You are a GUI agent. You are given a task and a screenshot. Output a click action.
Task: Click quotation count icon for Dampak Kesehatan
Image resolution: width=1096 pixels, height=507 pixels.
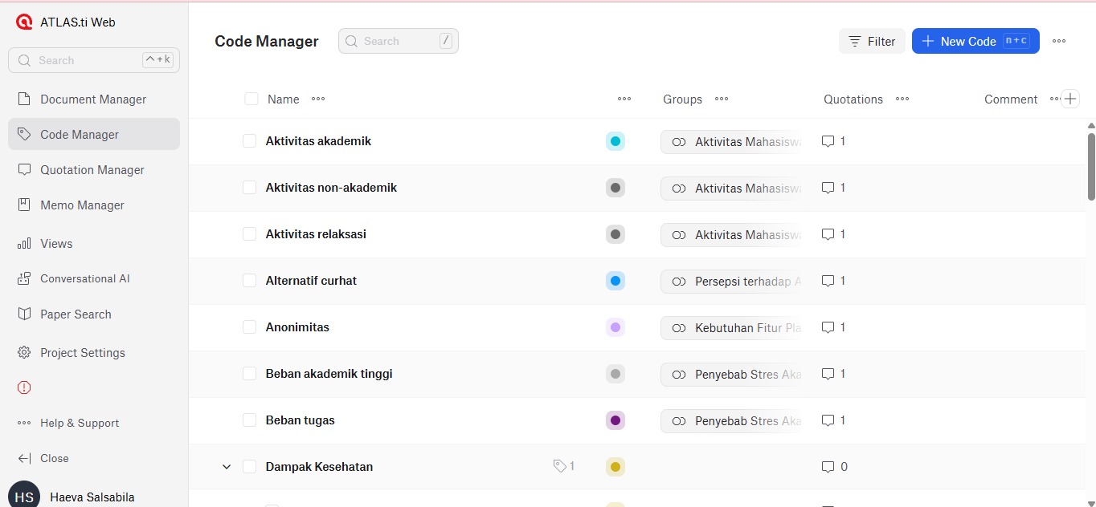(828, 467)
